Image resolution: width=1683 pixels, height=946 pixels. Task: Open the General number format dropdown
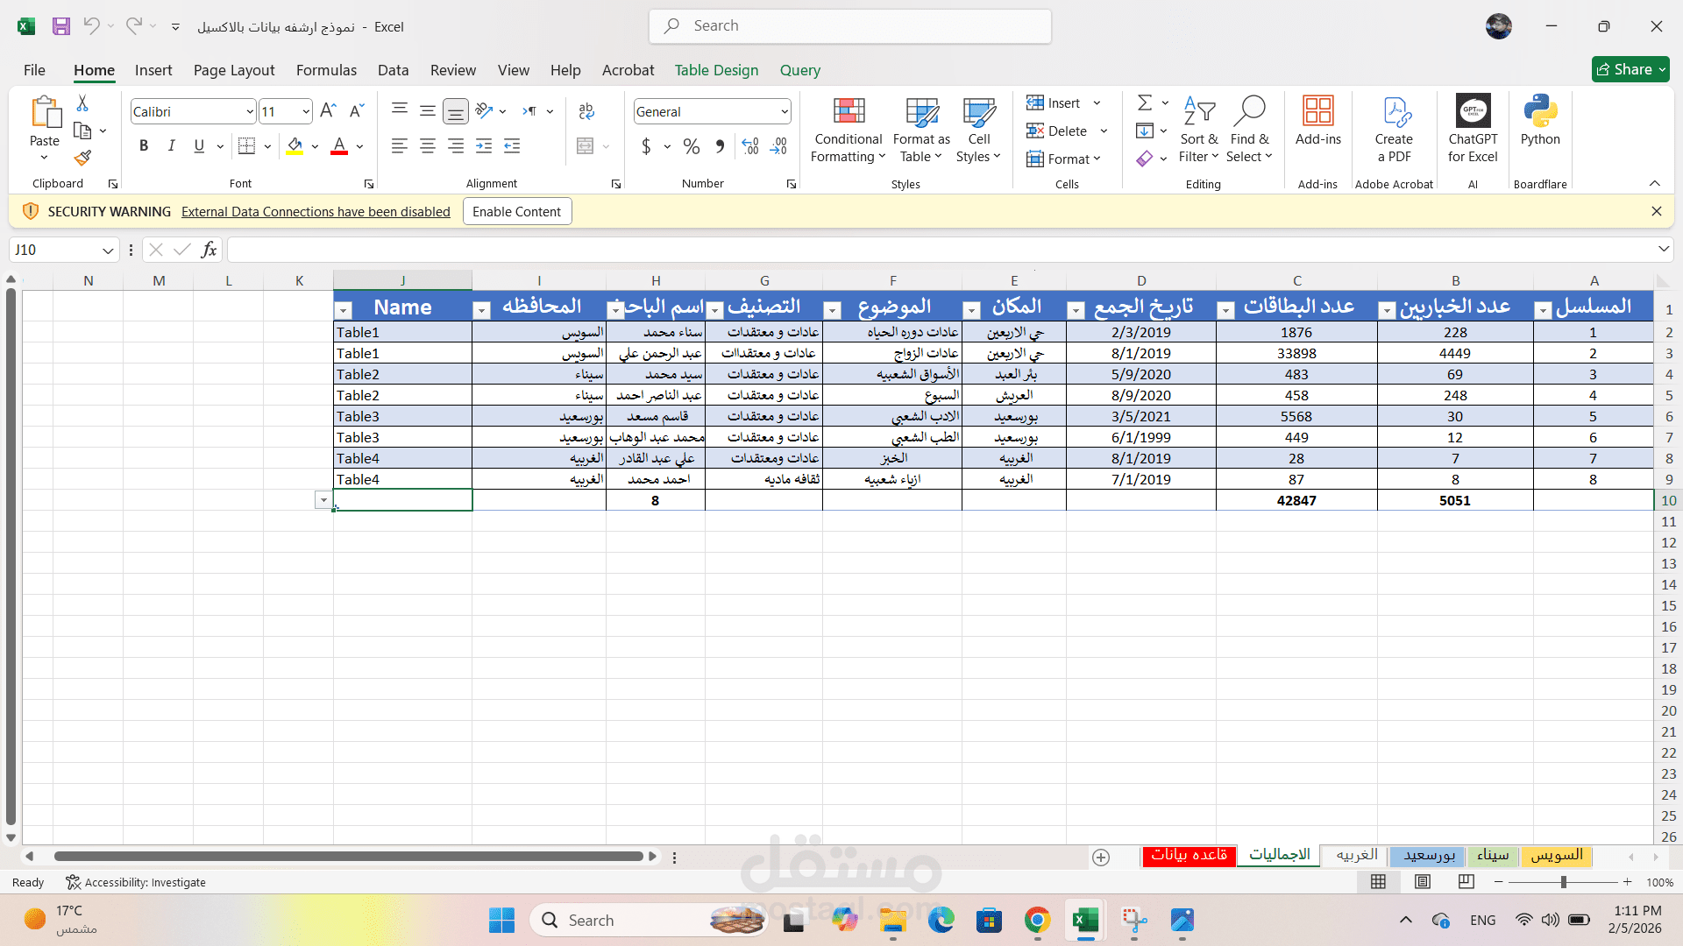click(x=784, y=112)
